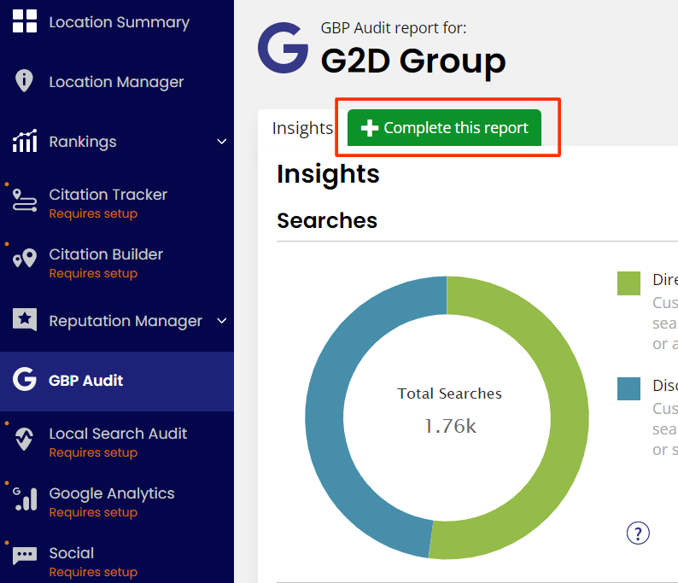Image resolution: width=678 pixels, height=583 pixels.
Task: Click the 1.76k total searches value
Action: (450, 426)
